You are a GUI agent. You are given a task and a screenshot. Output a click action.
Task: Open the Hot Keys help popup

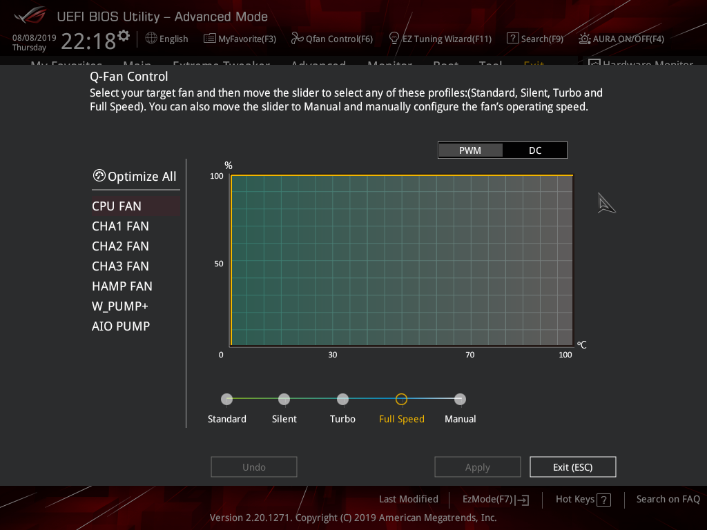[582, 499]
